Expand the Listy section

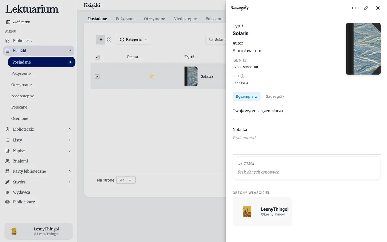(x=70, y=140)
